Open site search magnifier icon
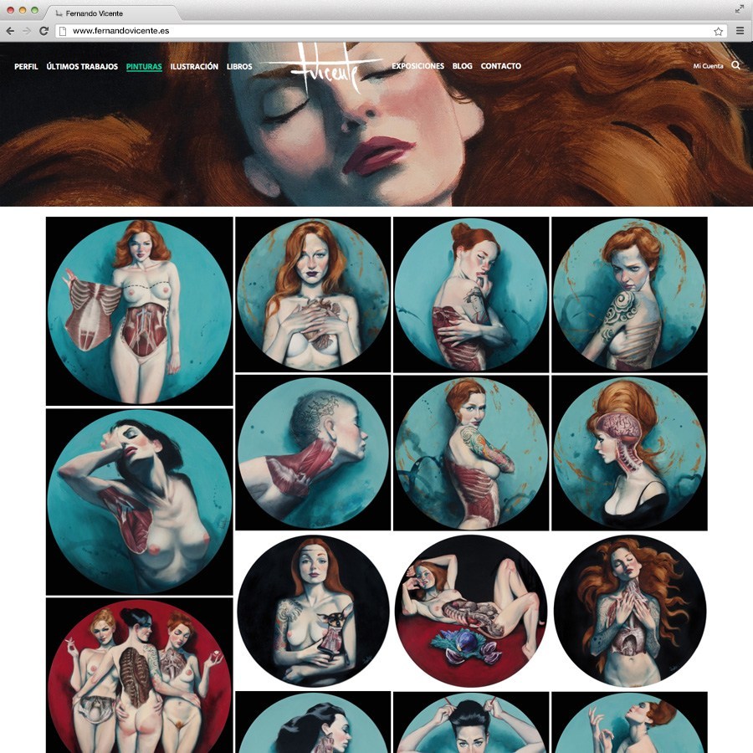 735,65
